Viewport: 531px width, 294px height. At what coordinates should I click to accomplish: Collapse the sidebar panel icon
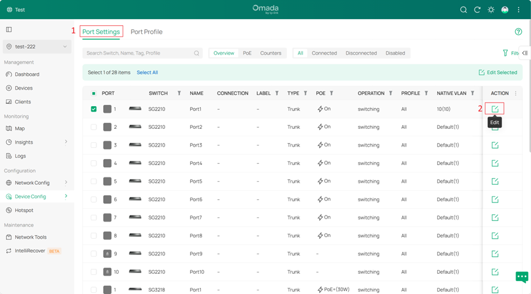(x=9, y=29)
